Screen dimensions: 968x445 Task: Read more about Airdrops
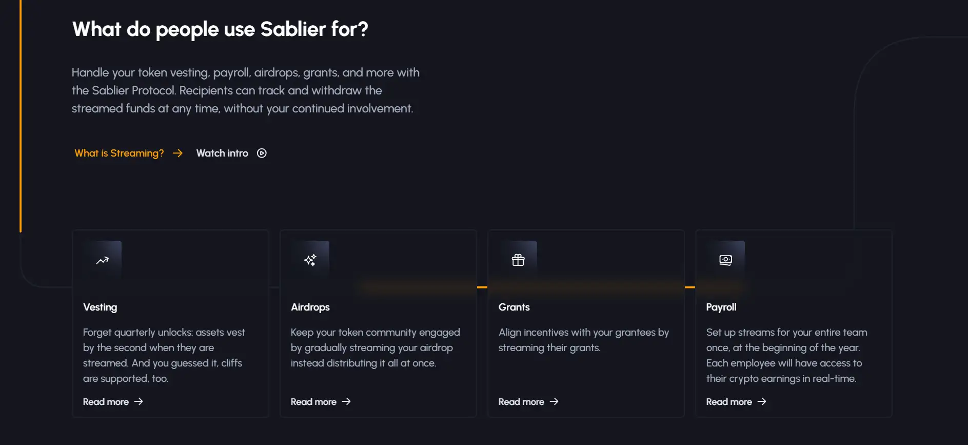point(313,402)
